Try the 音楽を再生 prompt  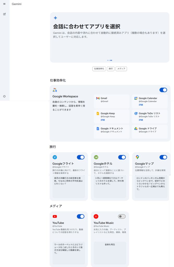coord(110,253)
